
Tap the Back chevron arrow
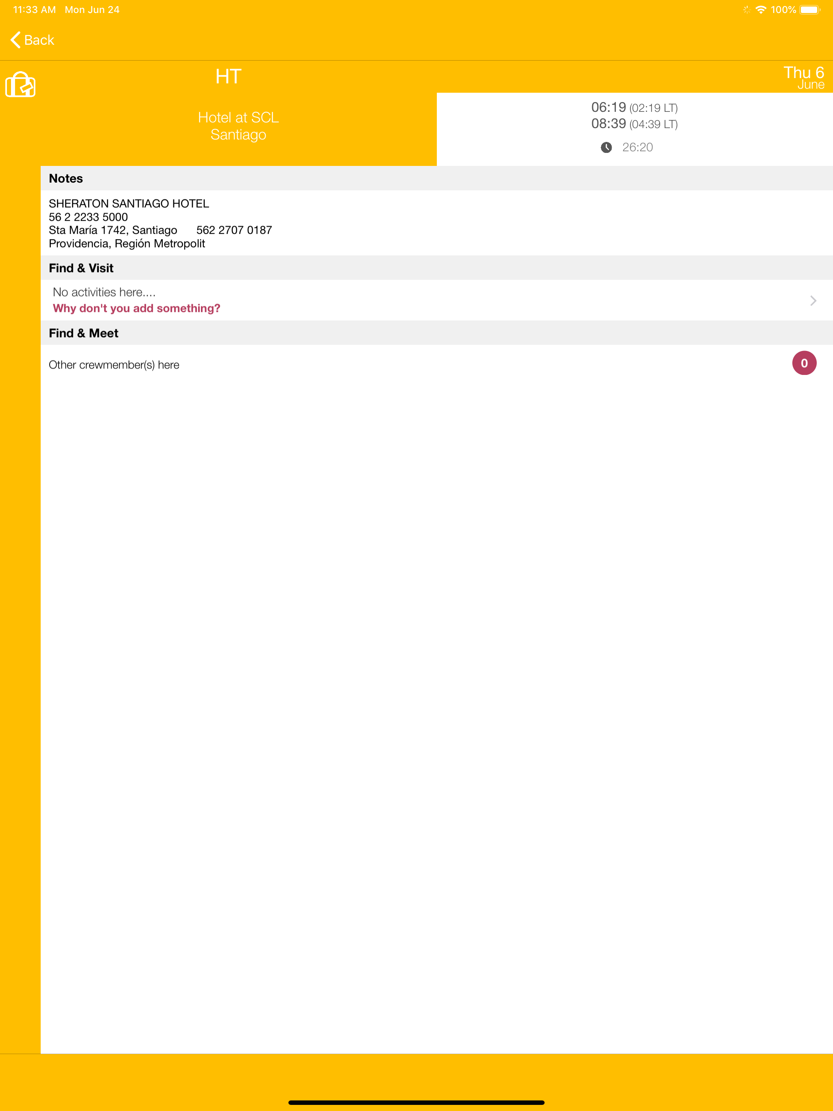[x=15, y=40]
